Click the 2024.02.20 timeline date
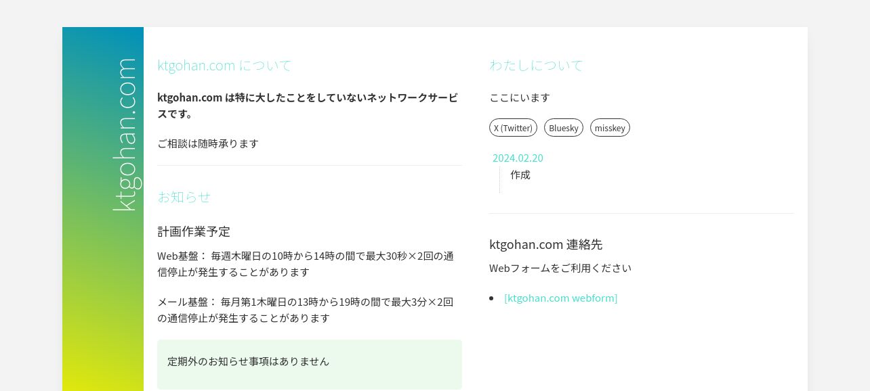 518,158
